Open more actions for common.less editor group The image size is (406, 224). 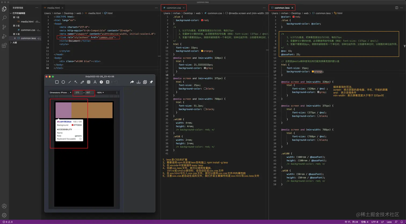[402, 8]
